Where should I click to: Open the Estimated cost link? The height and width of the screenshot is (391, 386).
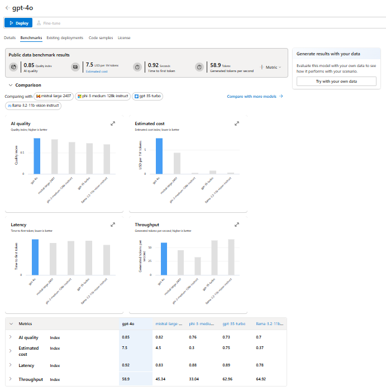tap(97, 71)
